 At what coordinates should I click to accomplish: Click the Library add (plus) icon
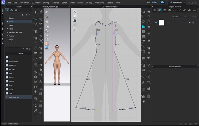coord(27,15)
